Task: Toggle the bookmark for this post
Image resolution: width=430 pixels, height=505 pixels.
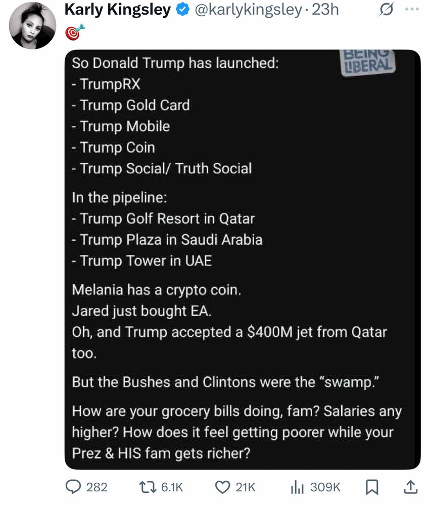Action: click(371, 487)
